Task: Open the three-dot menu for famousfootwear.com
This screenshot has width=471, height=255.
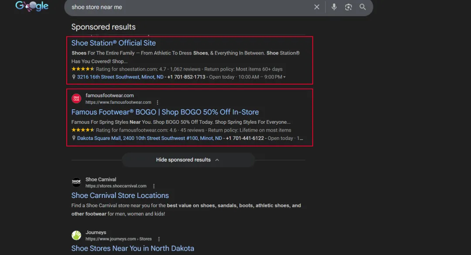Action: click(x=157, y=102)
